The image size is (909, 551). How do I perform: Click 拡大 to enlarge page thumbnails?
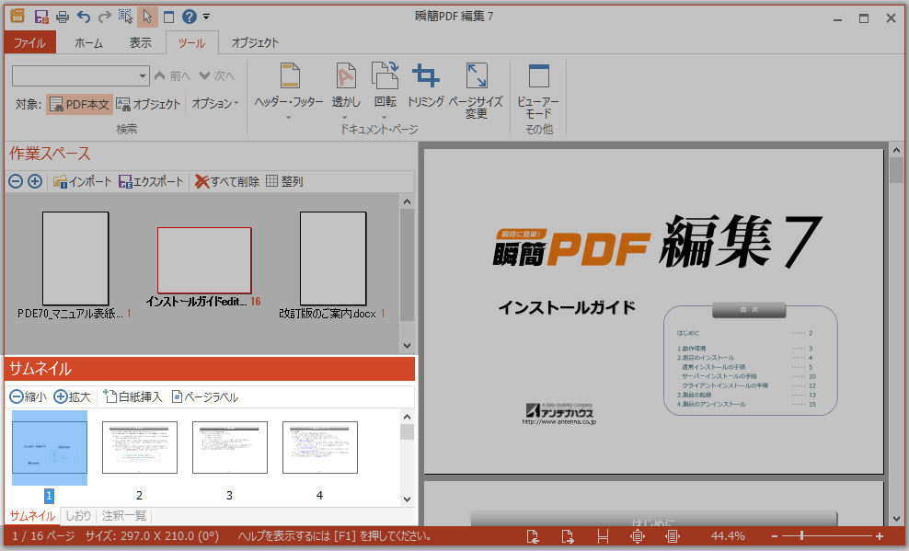tap(73, 396)
